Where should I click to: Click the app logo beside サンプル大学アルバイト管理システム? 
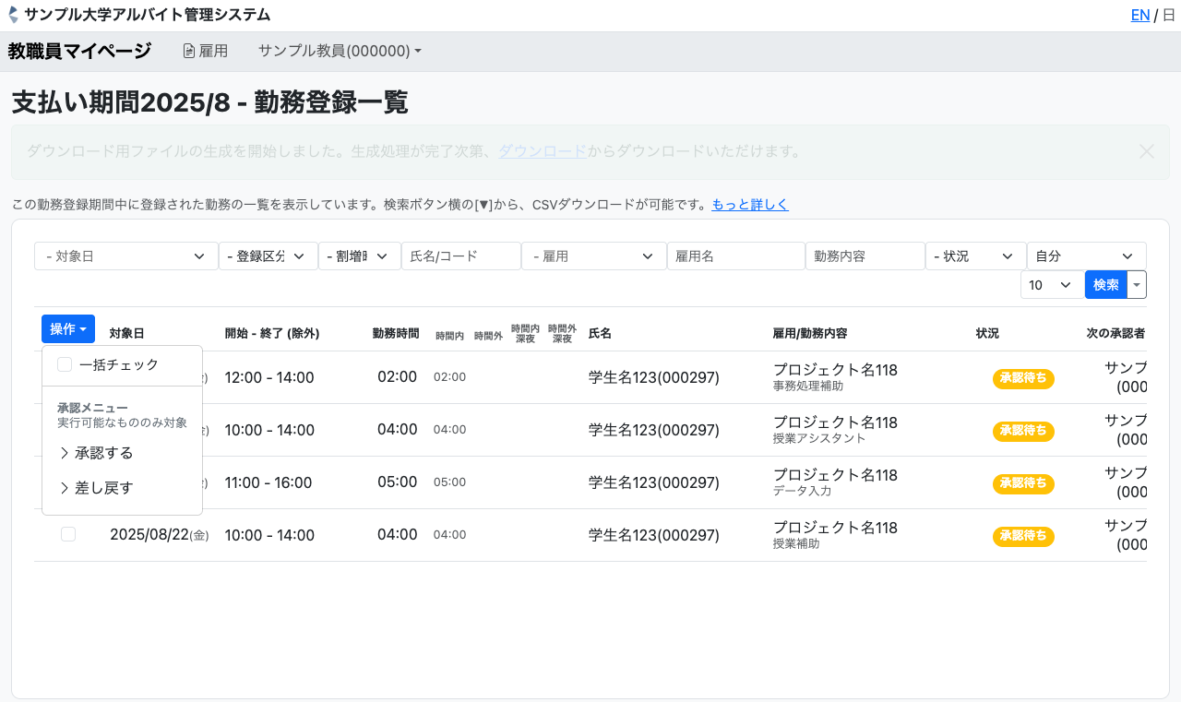tap(13, 15)
